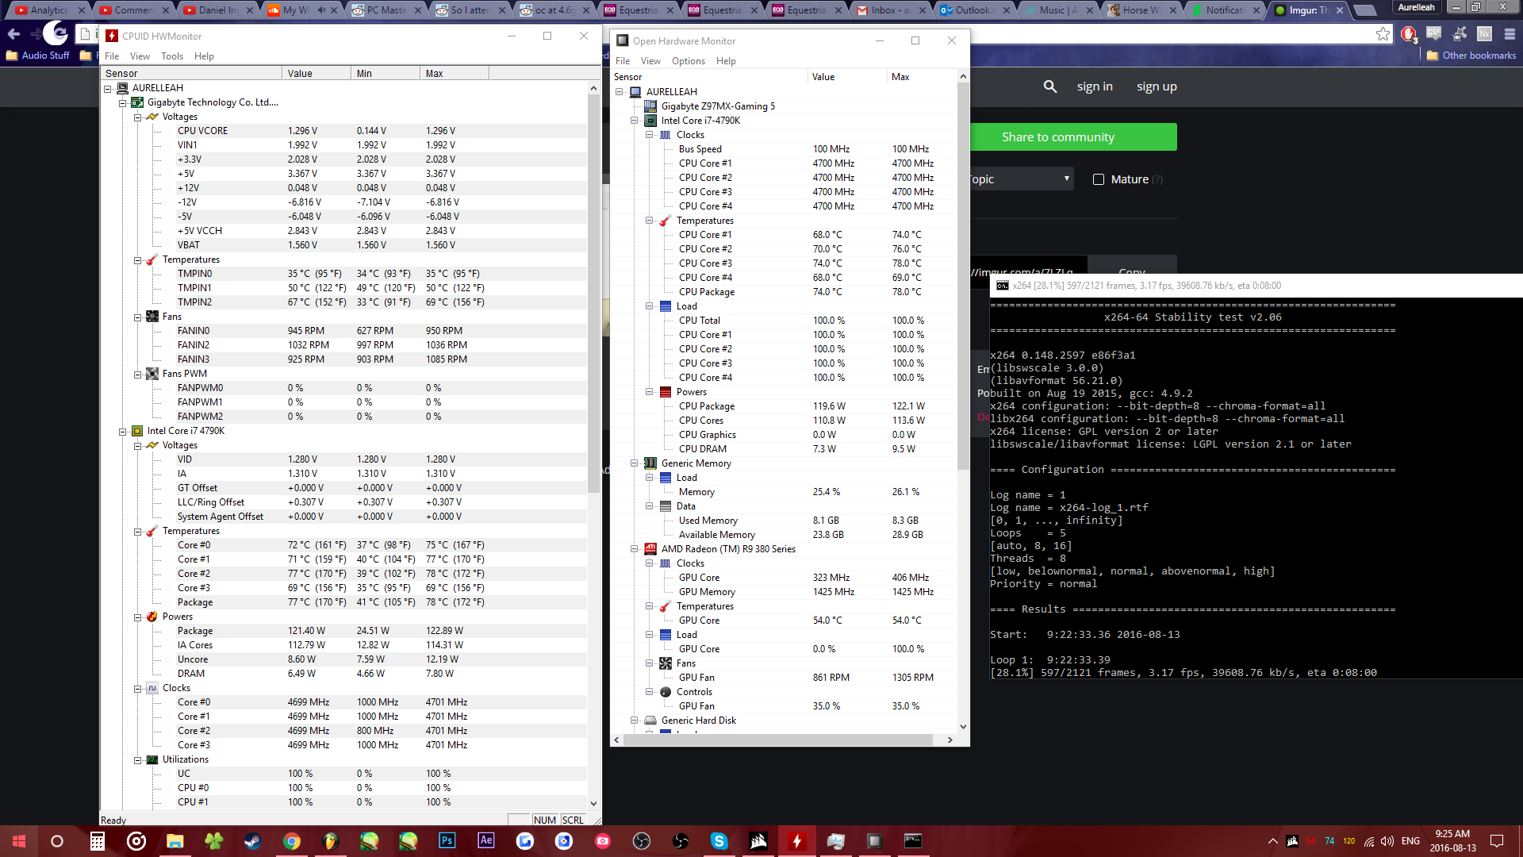Click the clock showing 9:25 AM
Viewport: 1523px width, 857px height.
point(1452,834)
